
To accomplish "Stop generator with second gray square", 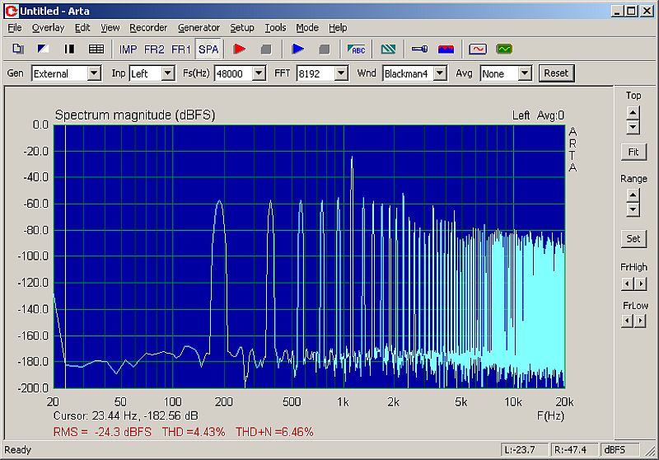I will tap(324, 49).
